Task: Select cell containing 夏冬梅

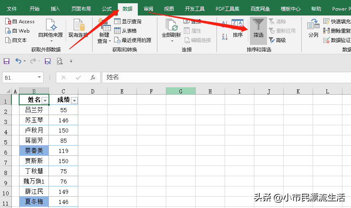Action: 34,201
